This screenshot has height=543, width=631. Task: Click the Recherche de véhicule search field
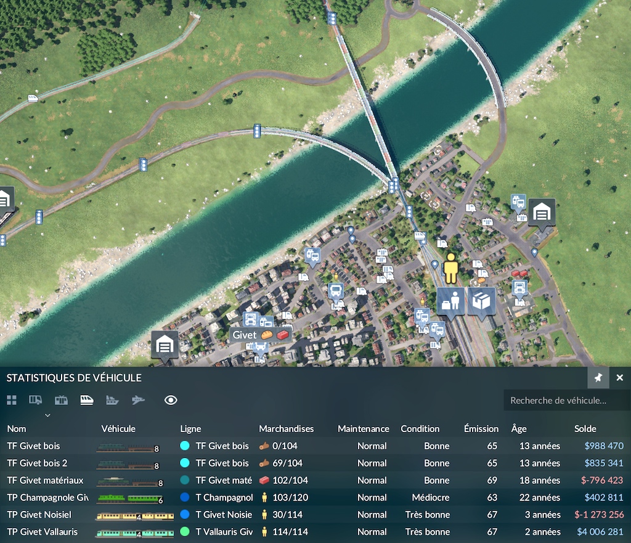[567, 401]
